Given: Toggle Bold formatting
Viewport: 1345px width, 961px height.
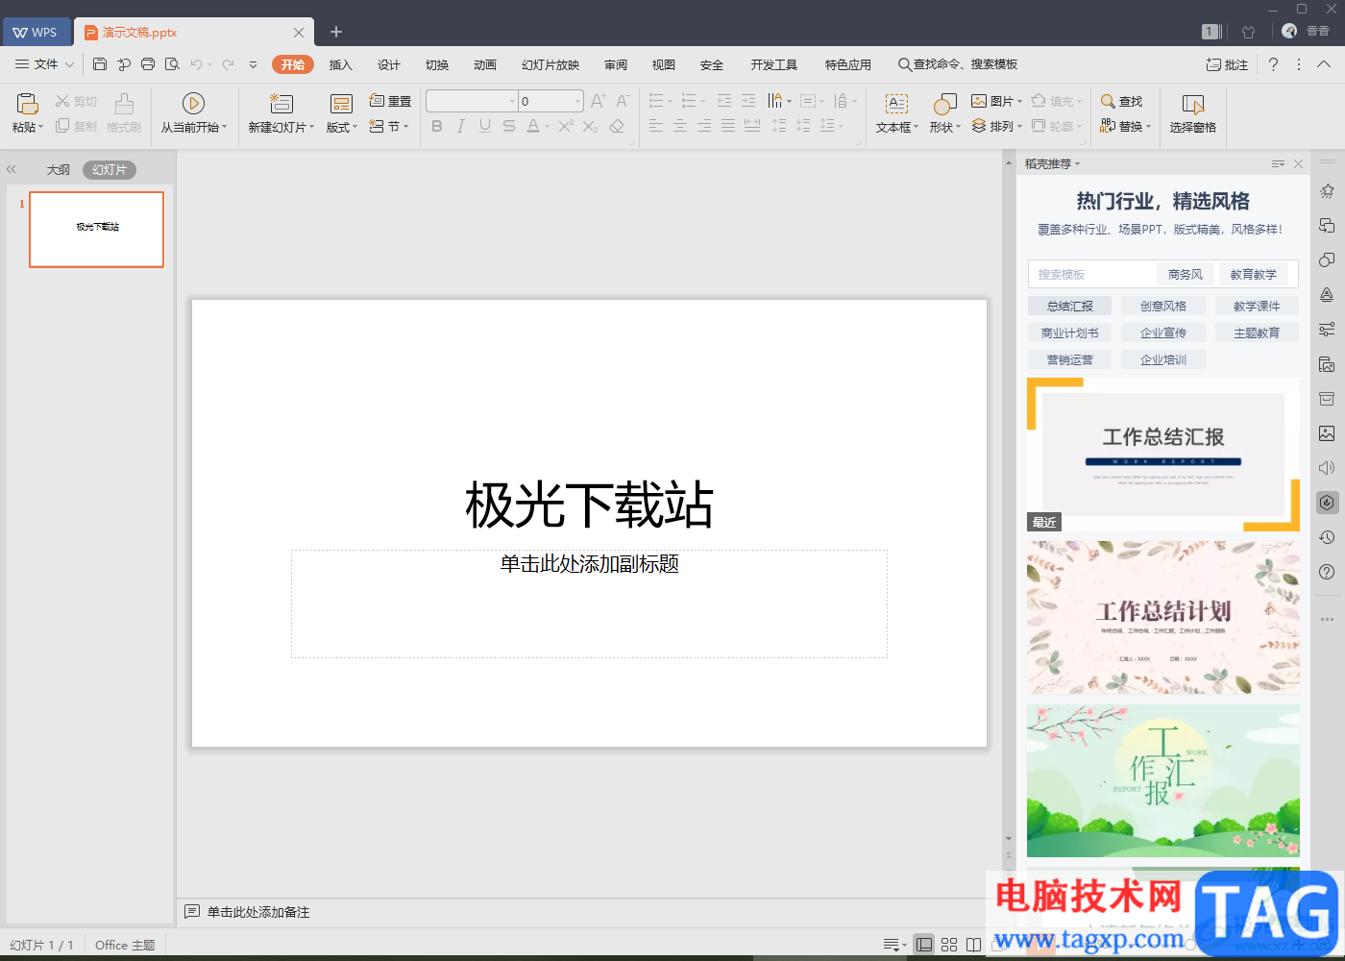Looking at the screenshot, I should 437,126.
